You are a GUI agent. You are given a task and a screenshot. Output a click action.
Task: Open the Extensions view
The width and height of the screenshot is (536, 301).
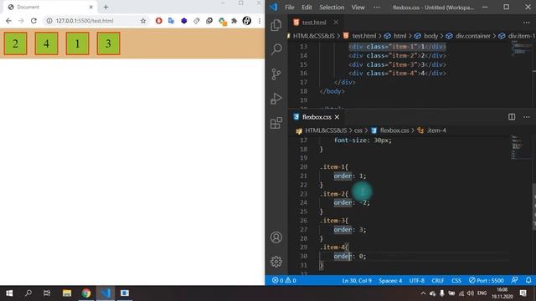276,123
